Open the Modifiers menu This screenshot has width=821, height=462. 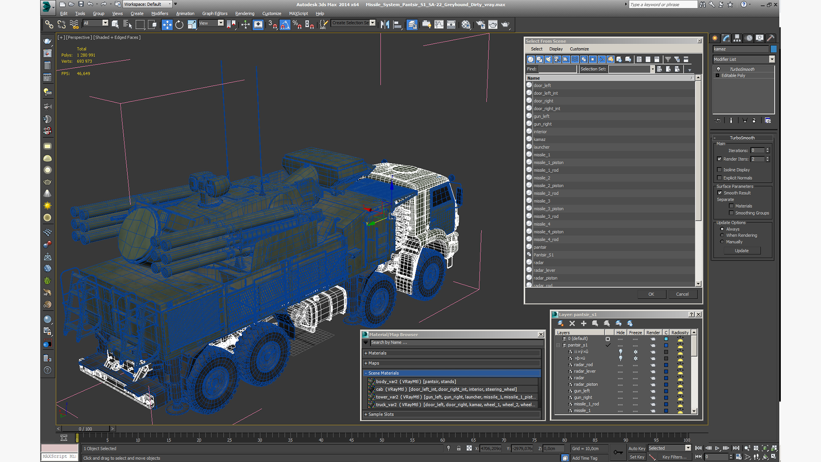[159, 14]
